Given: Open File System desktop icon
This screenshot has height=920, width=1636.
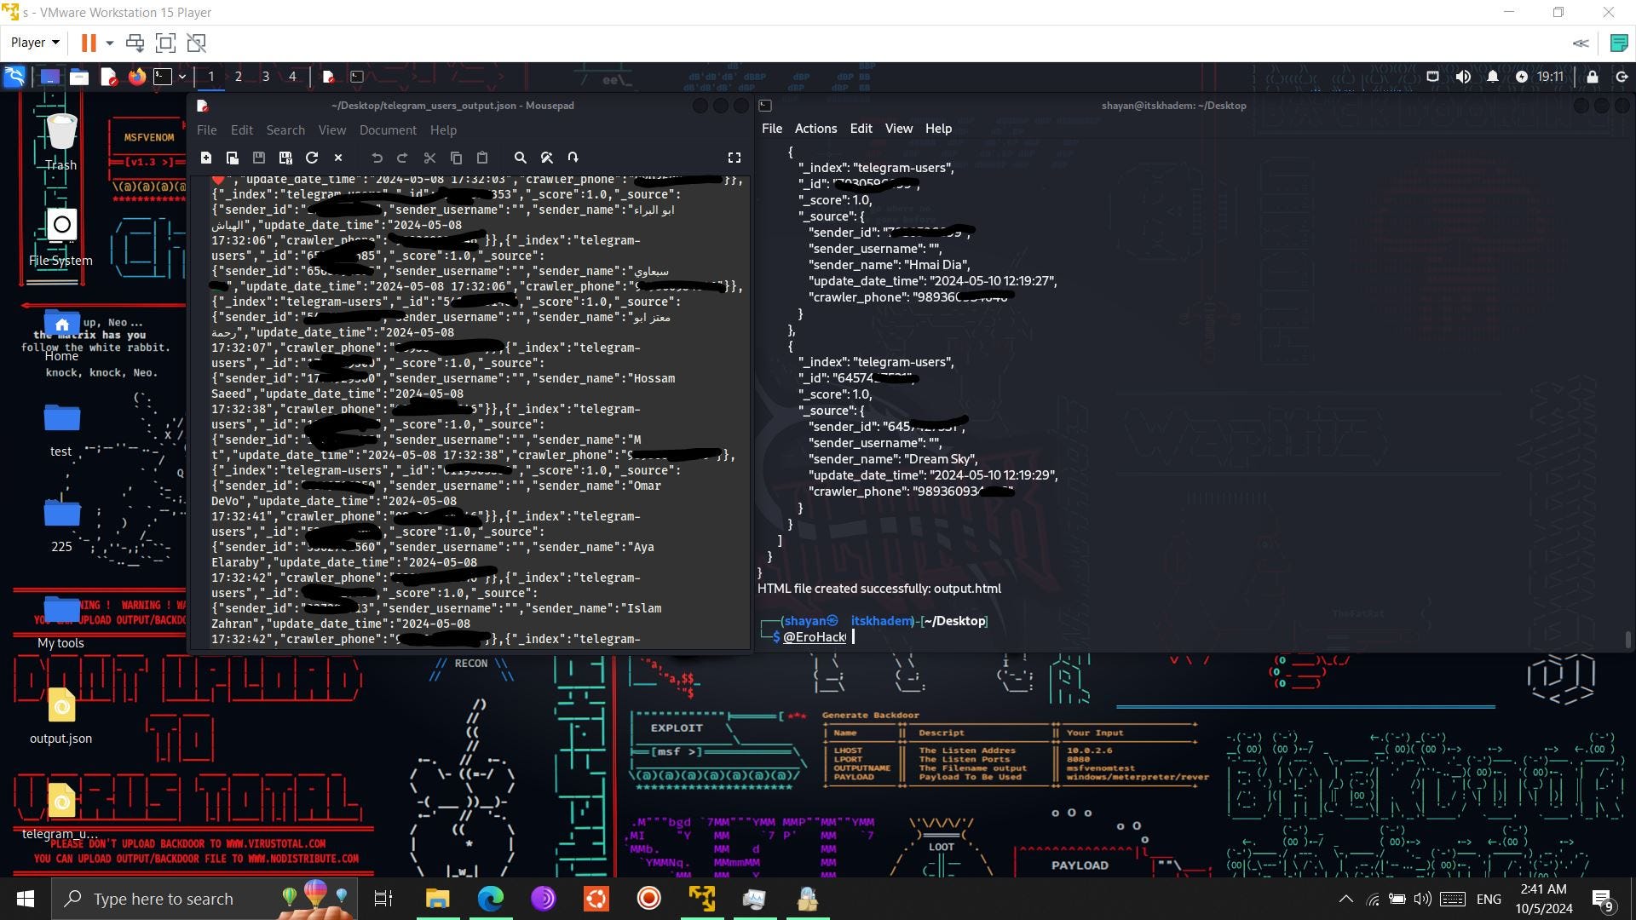Looking at the screenshot, I should tap(61, 238).
